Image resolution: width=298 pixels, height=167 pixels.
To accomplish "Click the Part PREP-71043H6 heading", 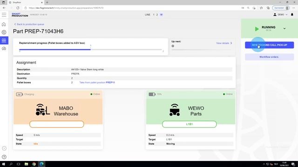I will pos(38,32).
